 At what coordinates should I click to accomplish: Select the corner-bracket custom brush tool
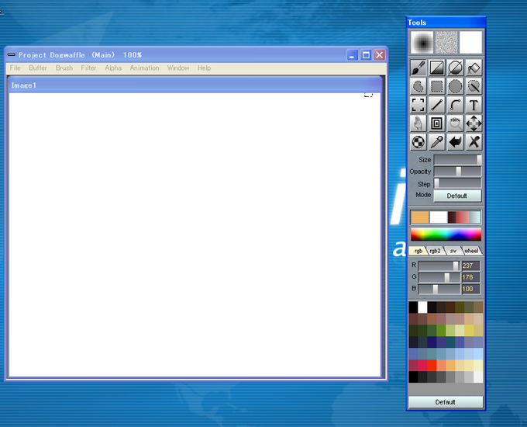pyautogui.click(x=418, y=105)
